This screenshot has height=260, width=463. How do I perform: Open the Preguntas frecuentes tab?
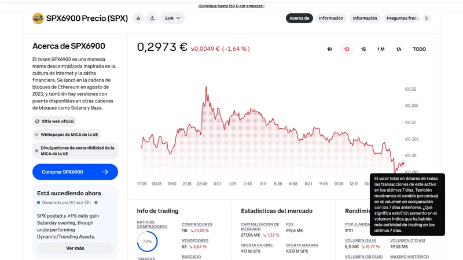[x=402, y=18]
